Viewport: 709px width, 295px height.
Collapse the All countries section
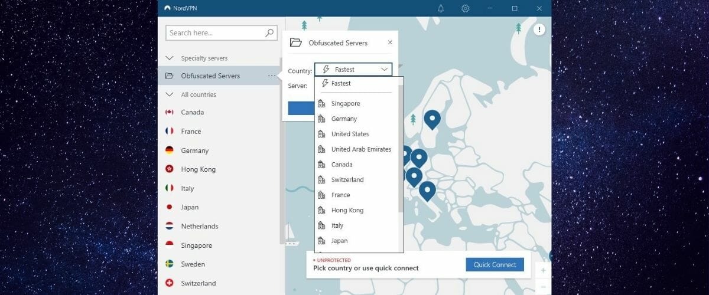[x=170, y=94]
